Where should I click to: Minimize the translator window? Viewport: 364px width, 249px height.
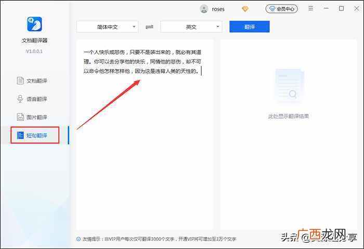click(326, 8)
